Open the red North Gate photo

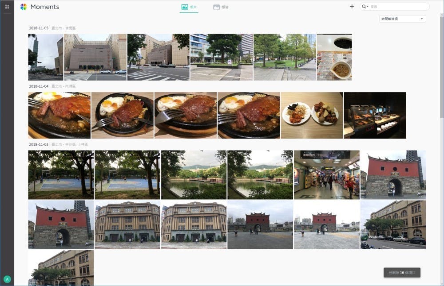pos(393,174)
